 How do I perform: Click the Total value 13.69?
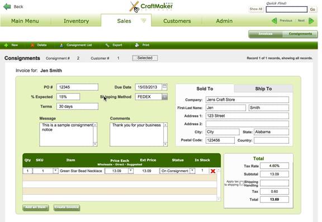click(274, 200)
